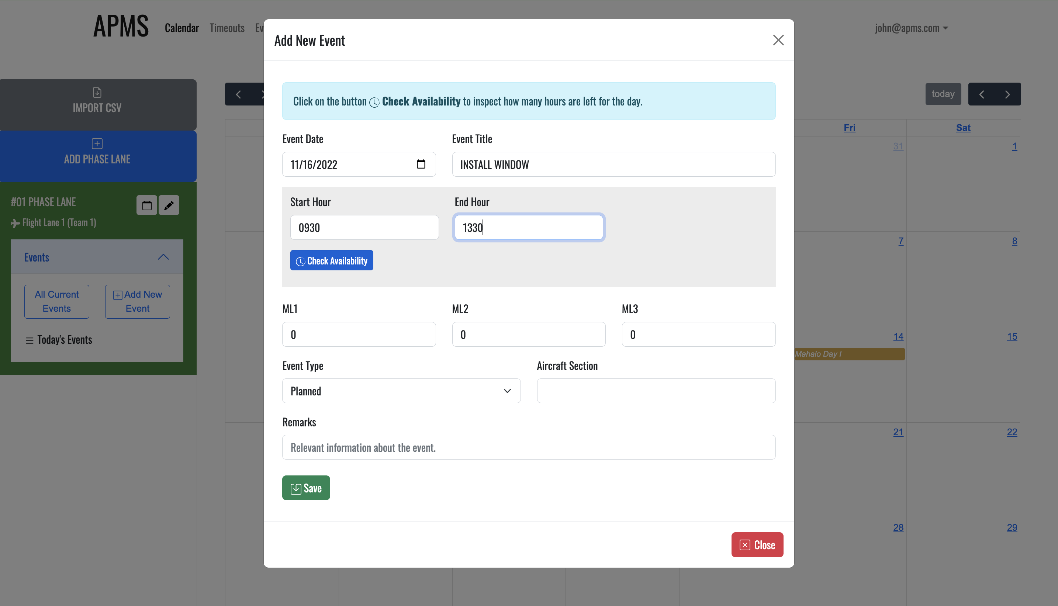Image resolution: width=1058 pixels, height=606 pixels.
Task: Click the red Close button
Action: click(x=757, y=545)
